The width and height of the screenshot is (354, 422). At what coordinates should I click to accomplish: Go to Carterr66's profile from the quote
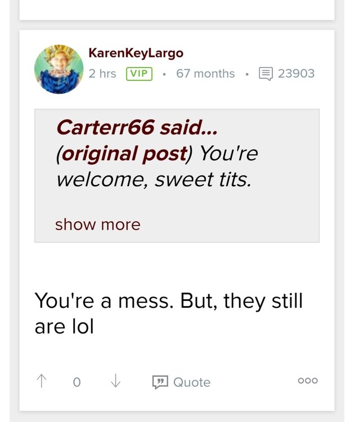(105, 128)
